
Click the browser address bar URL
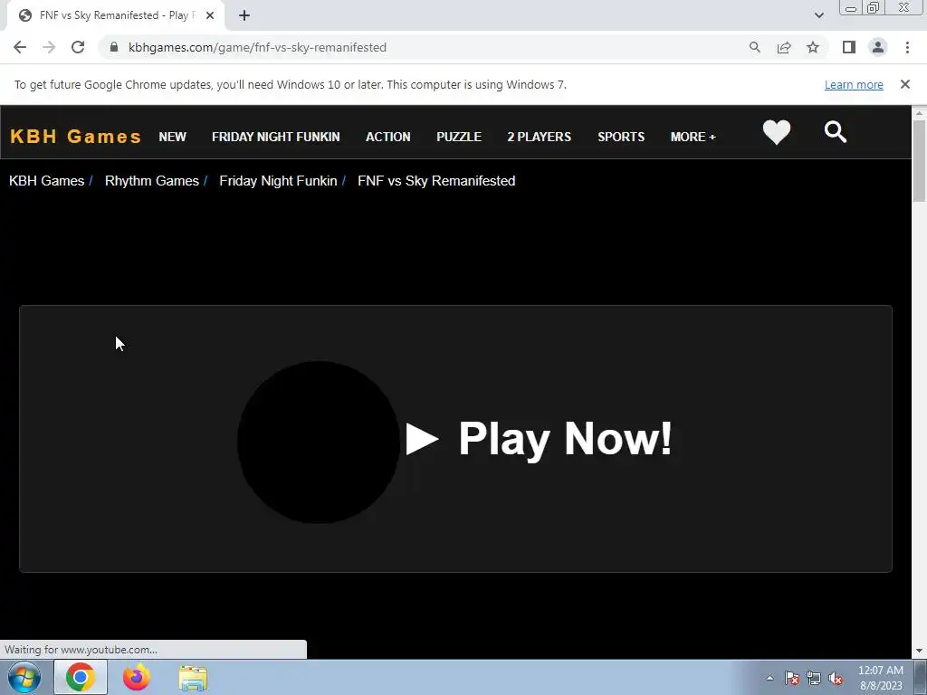coord(257,47)
